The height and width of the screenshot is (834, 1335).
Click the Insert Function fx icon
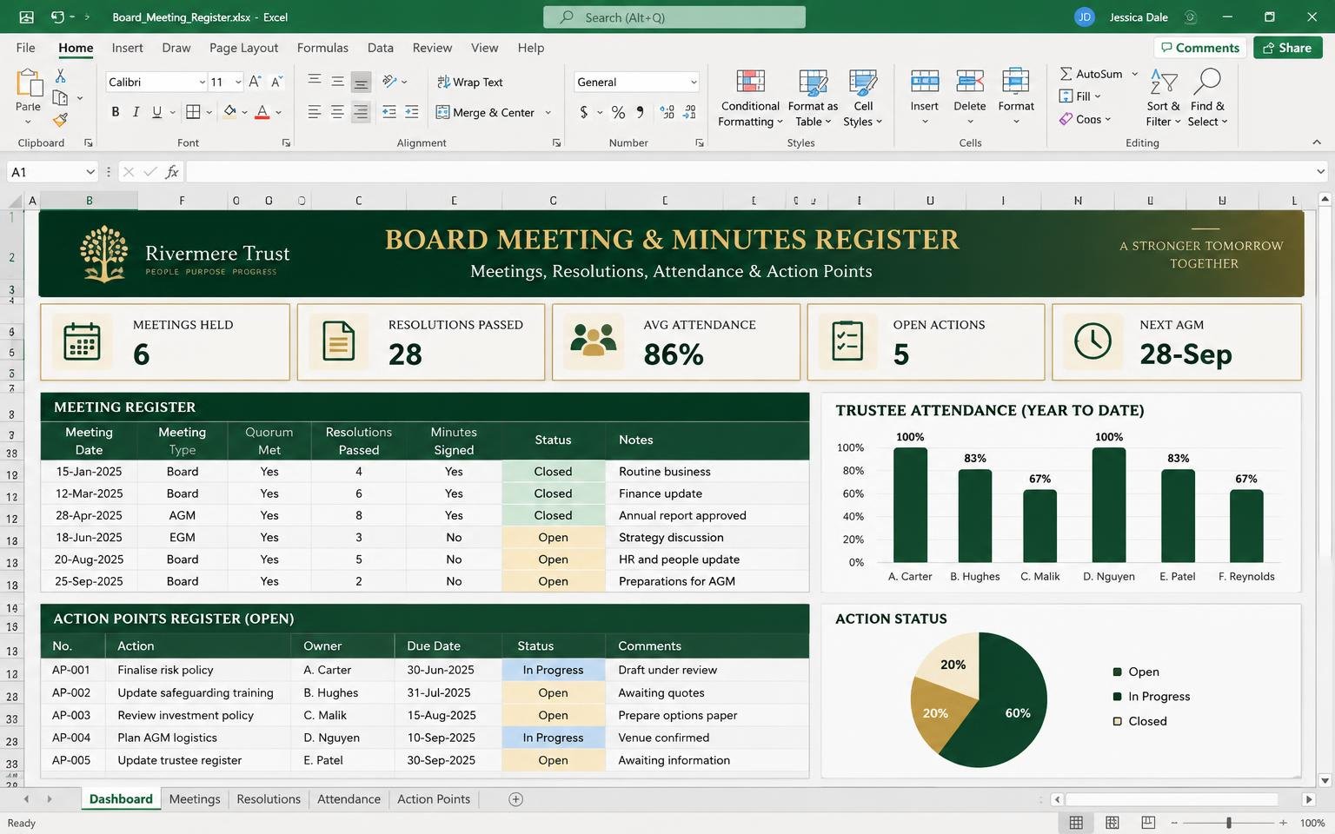(172, 172)
